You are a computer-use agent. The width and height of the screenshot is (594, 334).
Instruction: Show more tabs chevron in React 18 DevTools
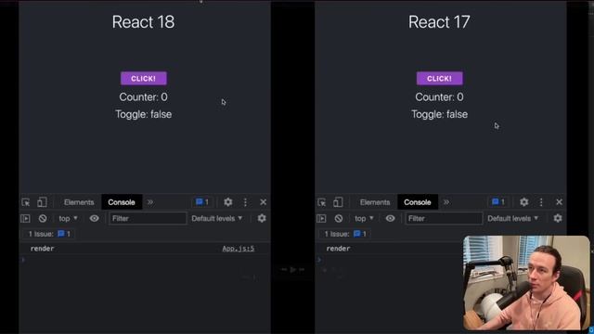click(150, 202)
